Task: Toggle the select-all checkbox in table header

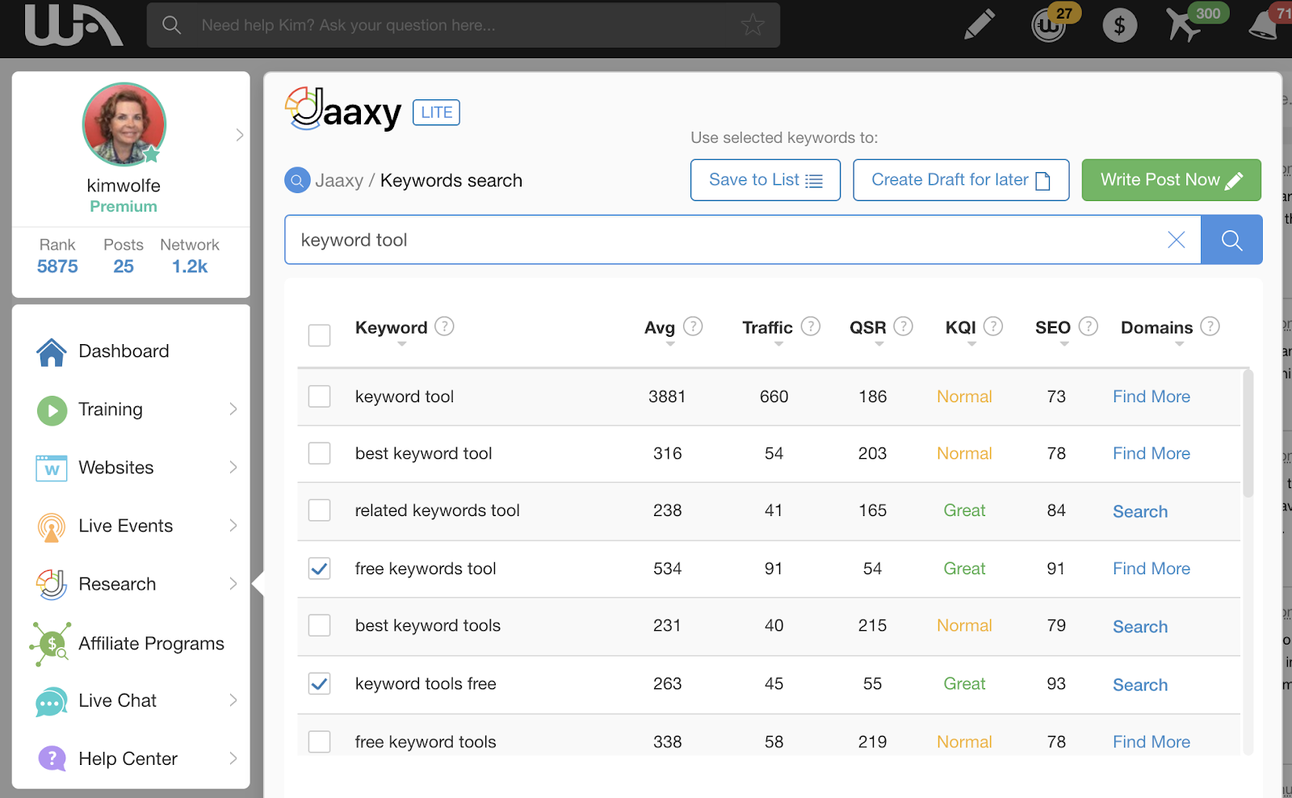Action: 320,334
